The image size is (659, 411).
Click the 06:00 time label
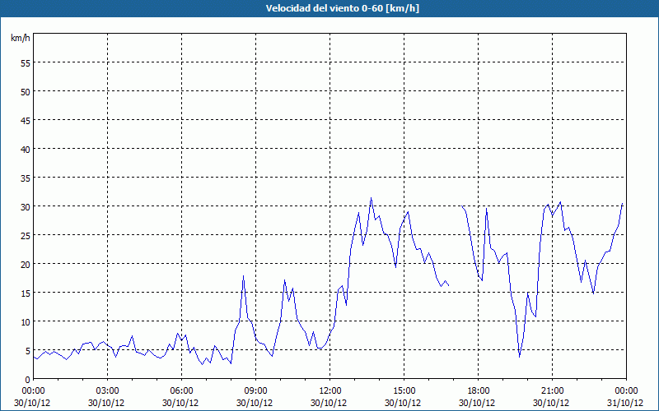click(181, 391)
